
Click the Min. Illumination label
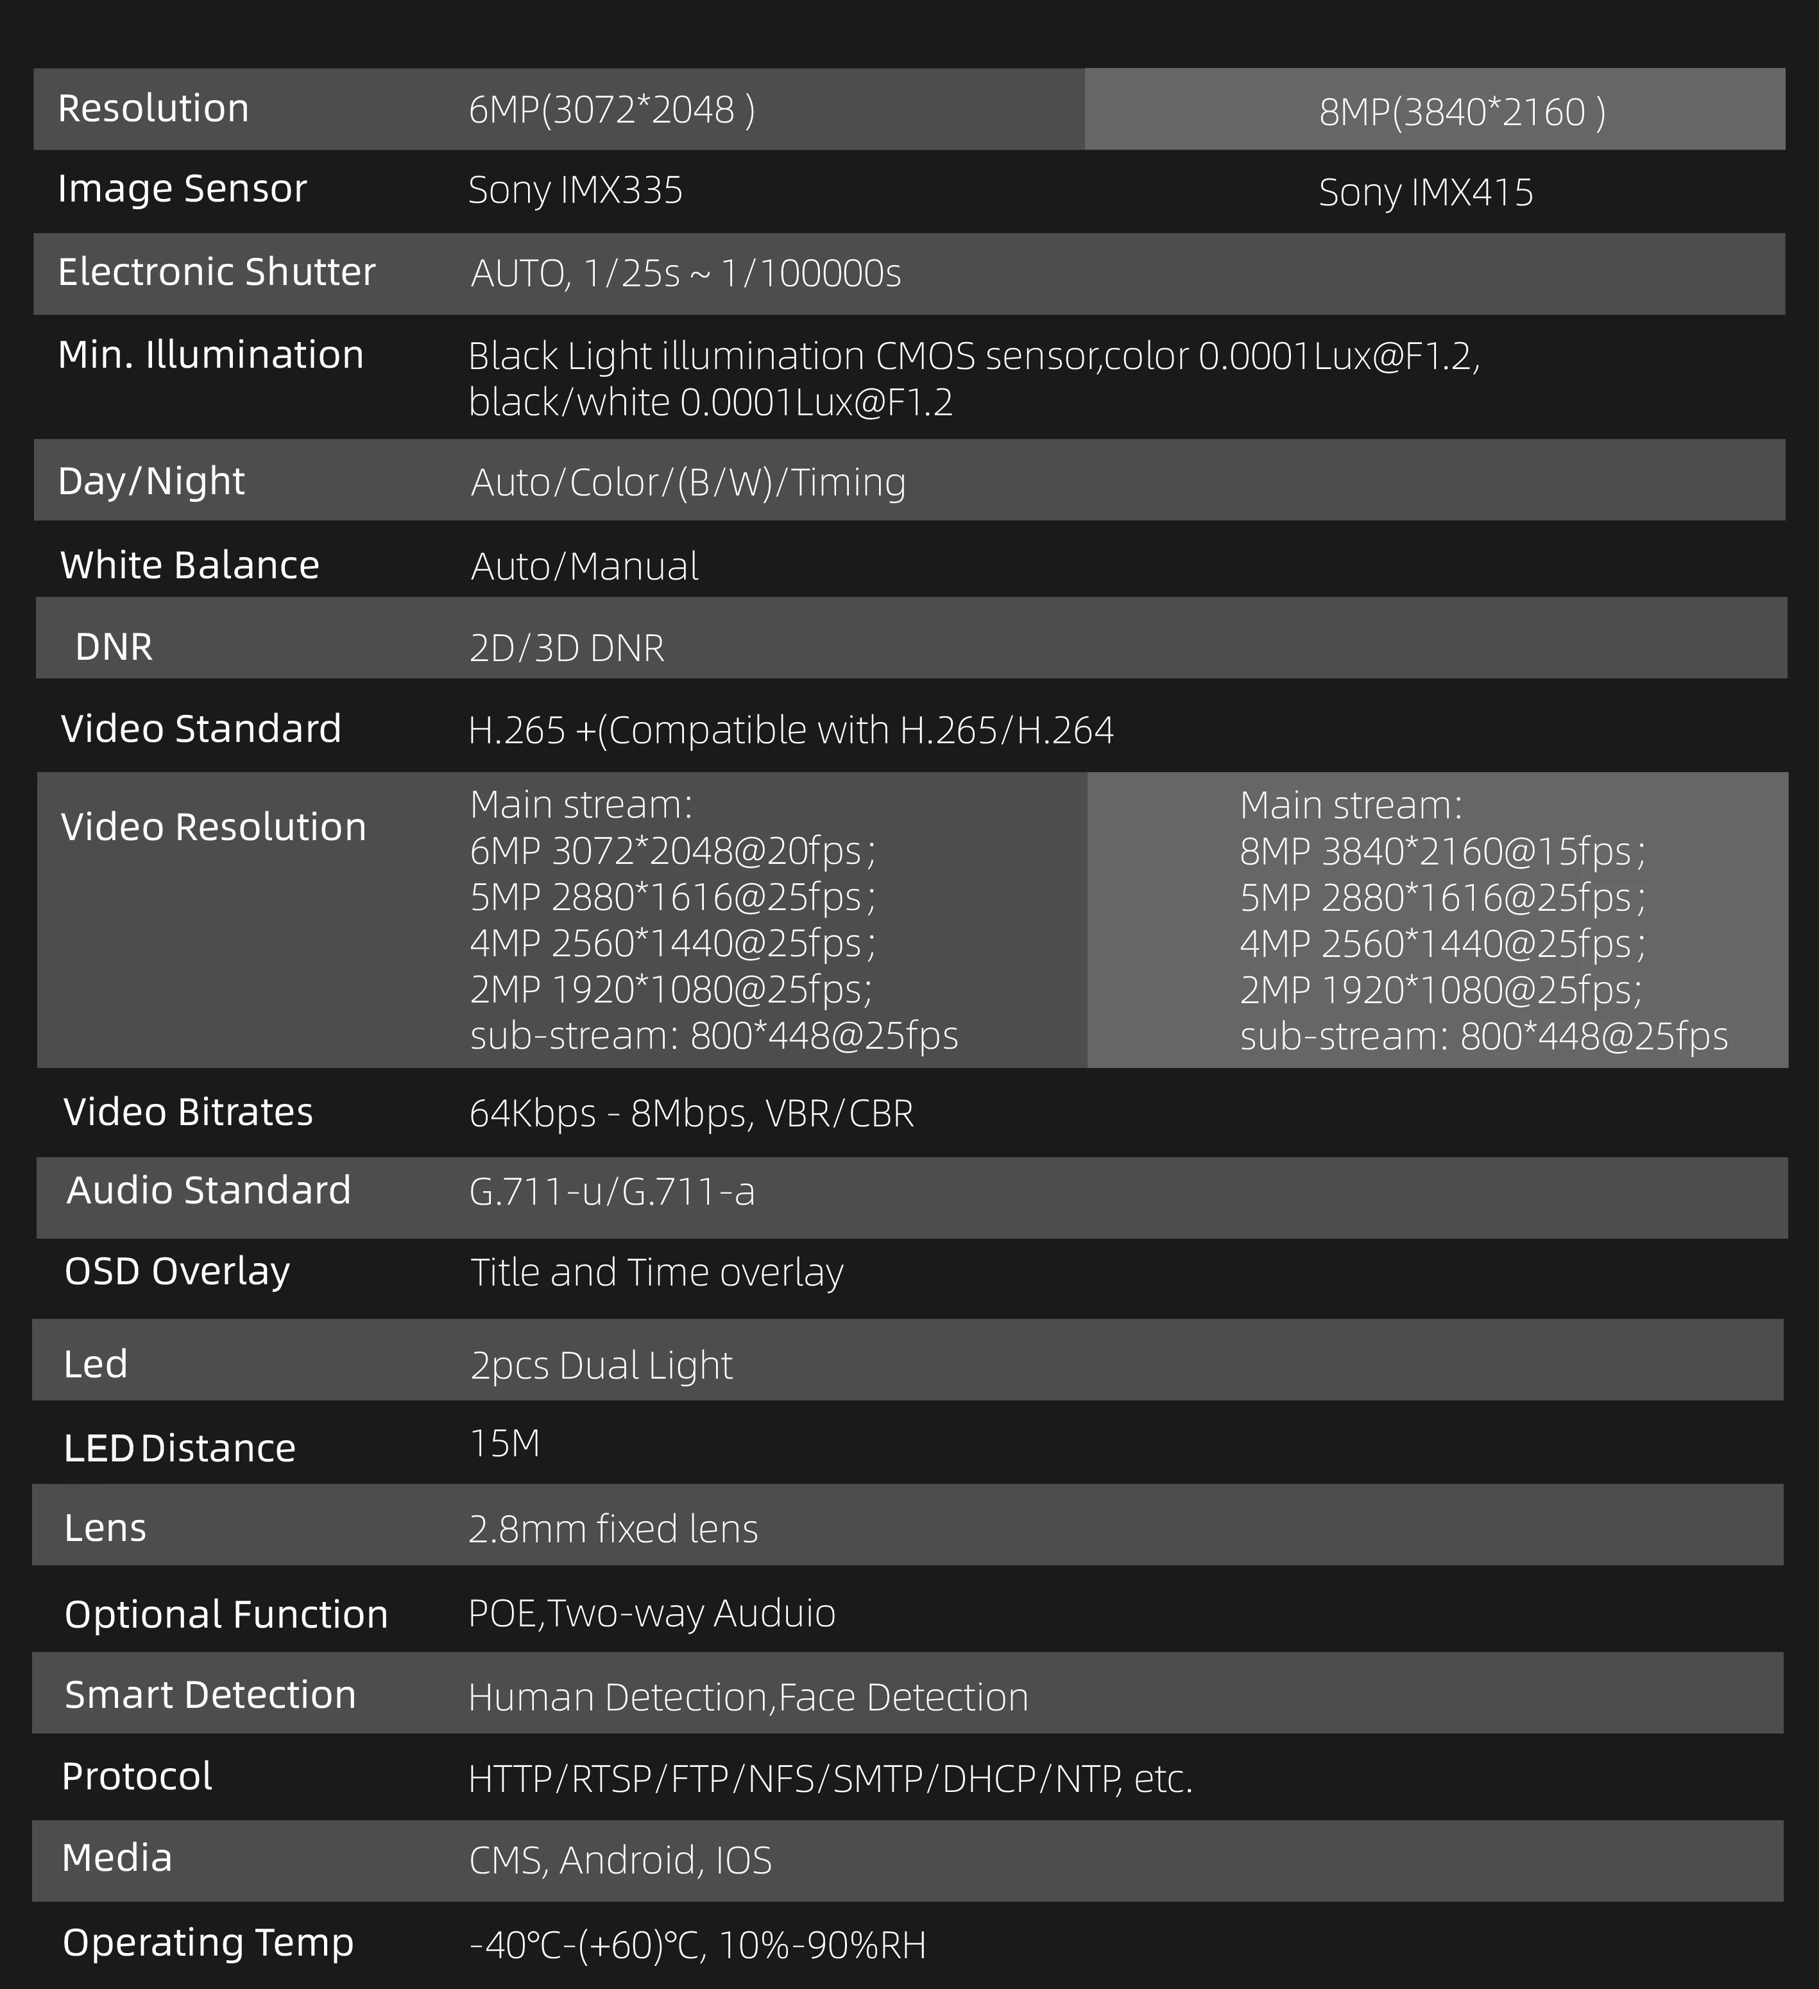(x=210, y=355)
